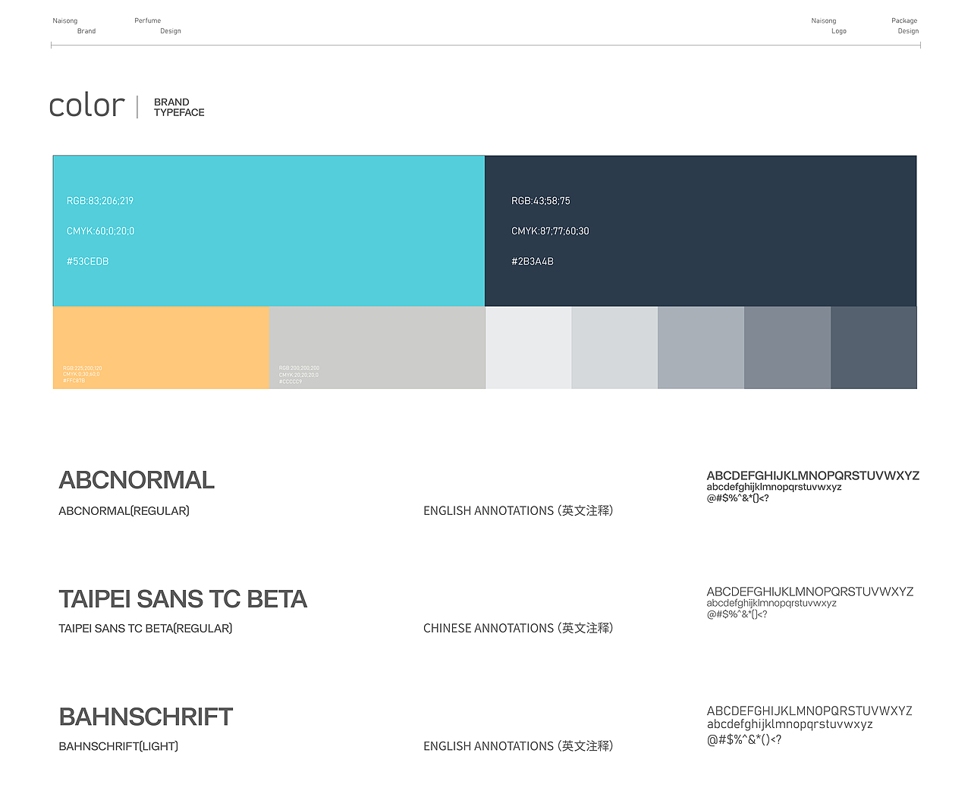The height and width of the screenshot is (797, 971).
Task: Select the 'ABCNORMAL(REGULAR)' caption
Action: click(124, 511)
